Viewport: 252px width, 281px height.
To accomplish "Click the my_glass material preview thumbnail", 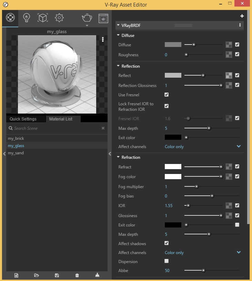I will [57, 74].
